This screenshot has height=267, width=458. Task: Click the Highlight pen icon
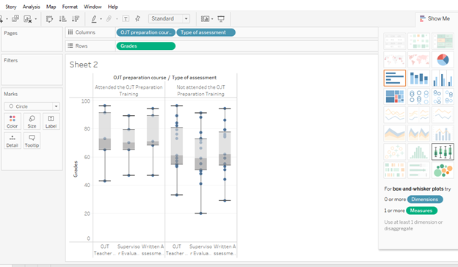tap(94, 19)
